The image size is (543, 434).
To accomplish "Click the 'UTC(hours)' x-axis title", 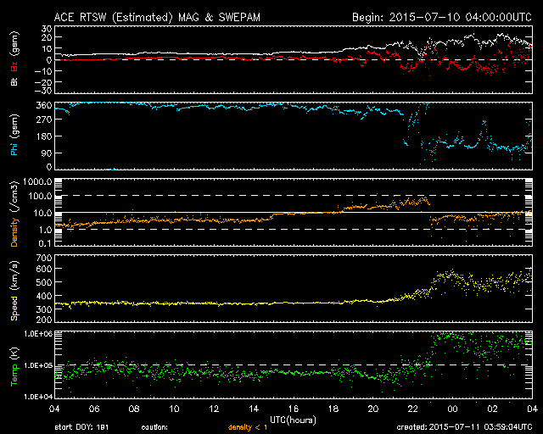I will tap(293, 420).
